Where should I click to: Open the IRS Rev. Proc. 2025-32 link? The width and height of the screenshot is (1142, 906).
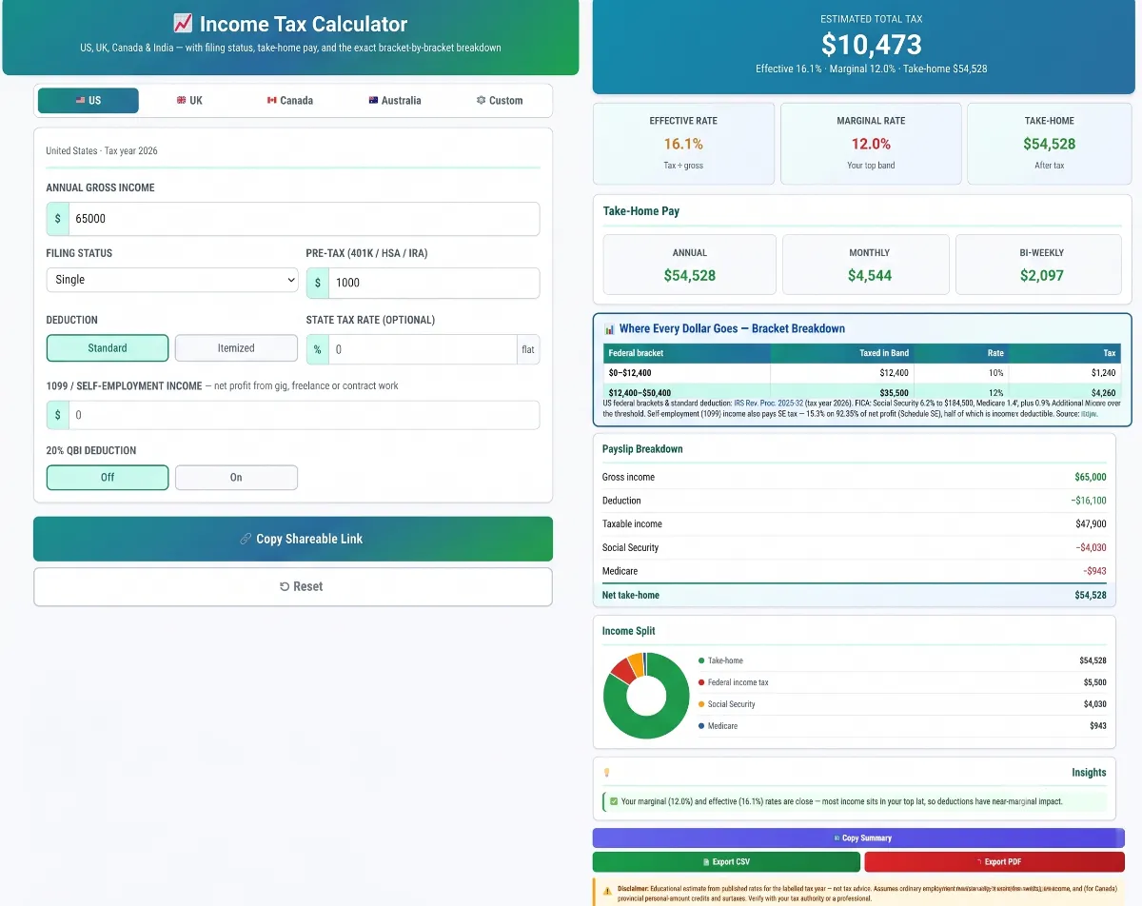tap(768, 404)
